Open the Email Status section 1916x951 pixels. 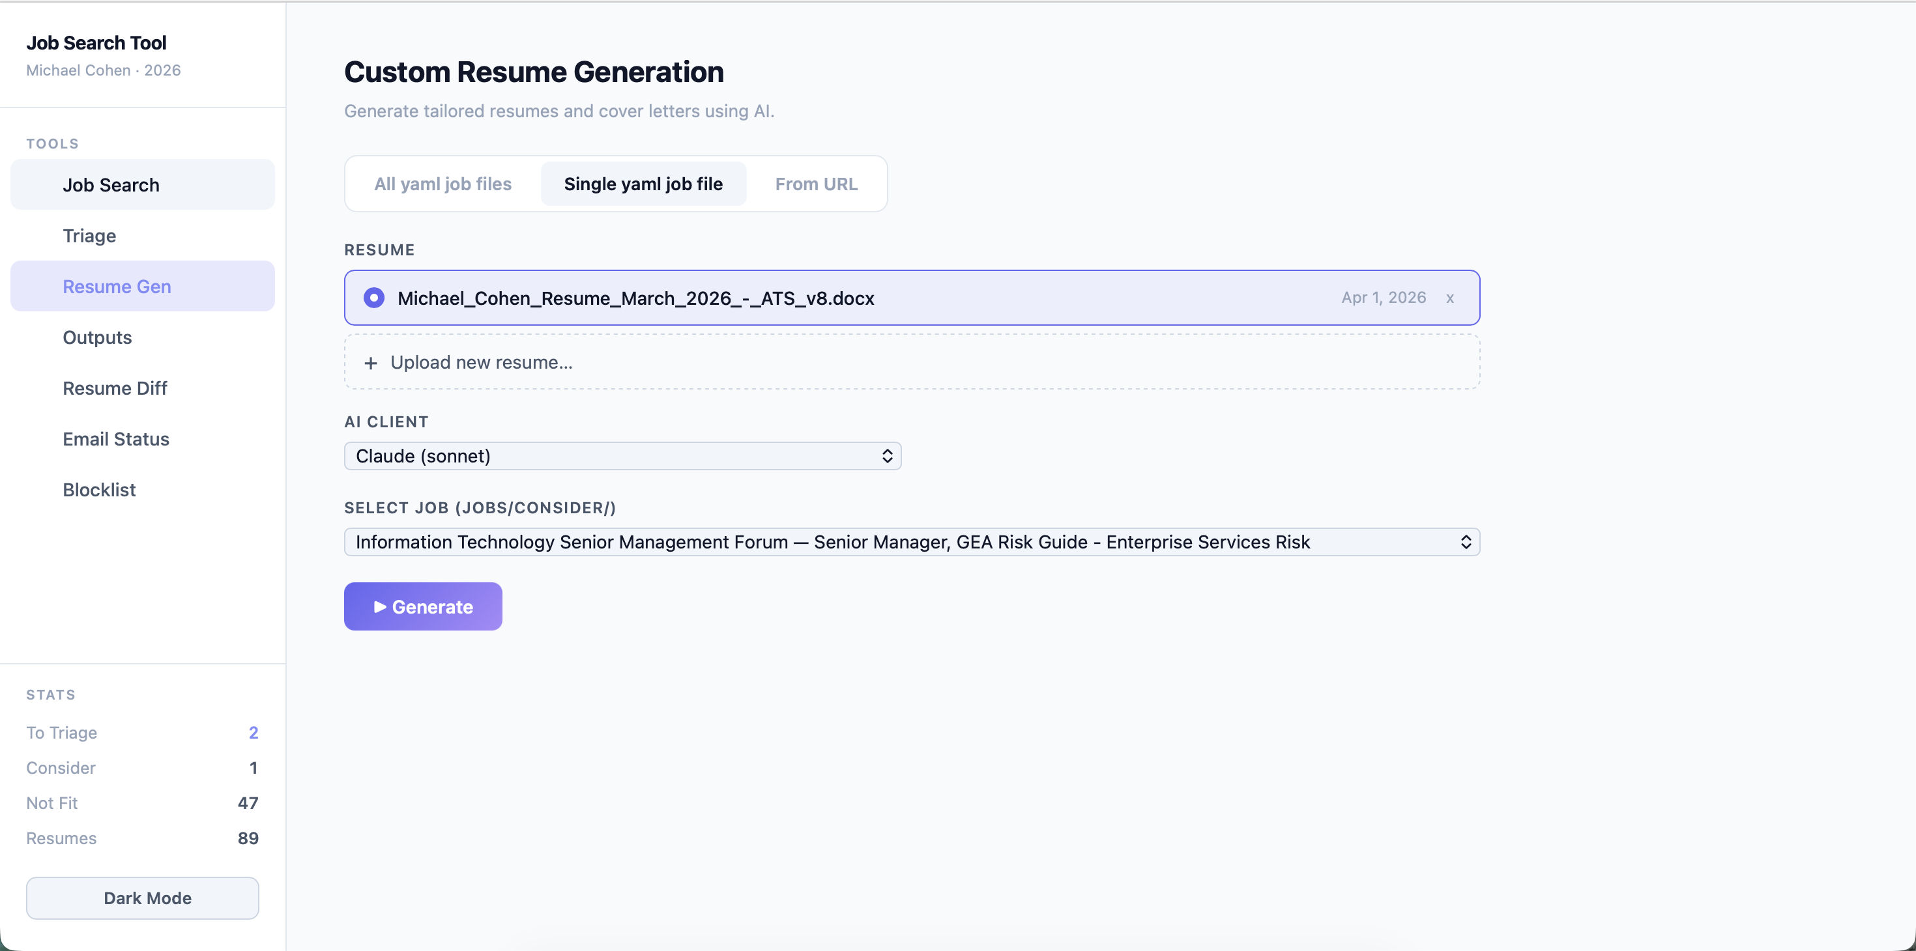(x=116, y=438)
